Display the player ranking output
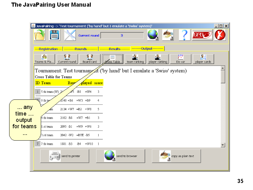The image size is (253, 190). (158, 59)
